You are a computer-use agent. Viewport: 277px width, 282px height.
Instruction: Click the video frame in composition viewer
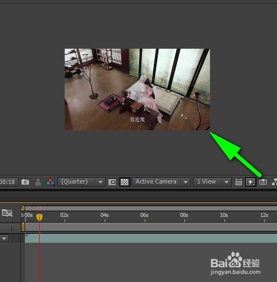[x=137, y=89]
